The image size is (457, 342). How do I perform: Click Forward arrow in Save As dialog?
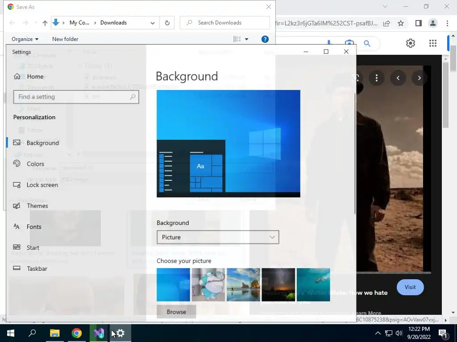(25, 23)
